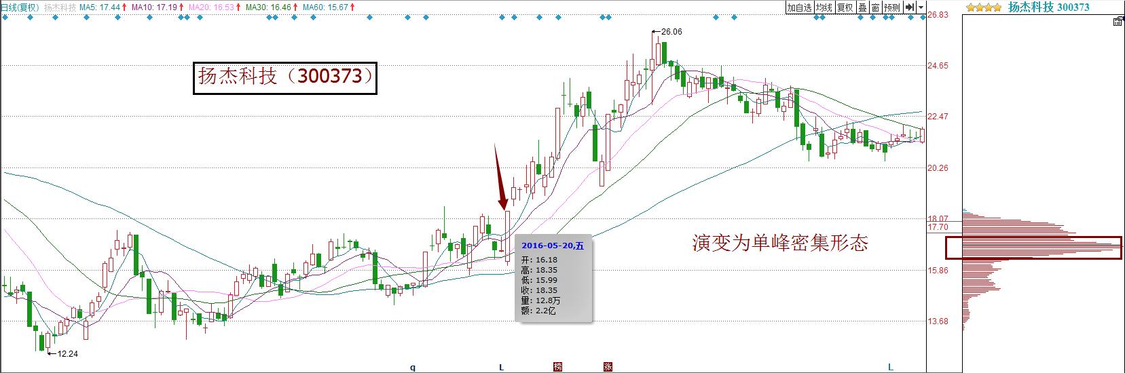
Task: Click the 预测 forecast button
Action: (892, 7)
